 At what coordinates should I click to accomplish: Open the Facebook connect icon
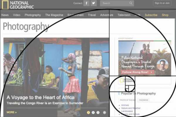click(x=86, y=3)
